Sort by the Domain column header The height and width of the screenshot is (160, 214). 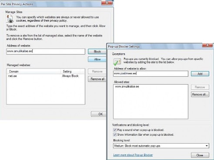point(33,72)
